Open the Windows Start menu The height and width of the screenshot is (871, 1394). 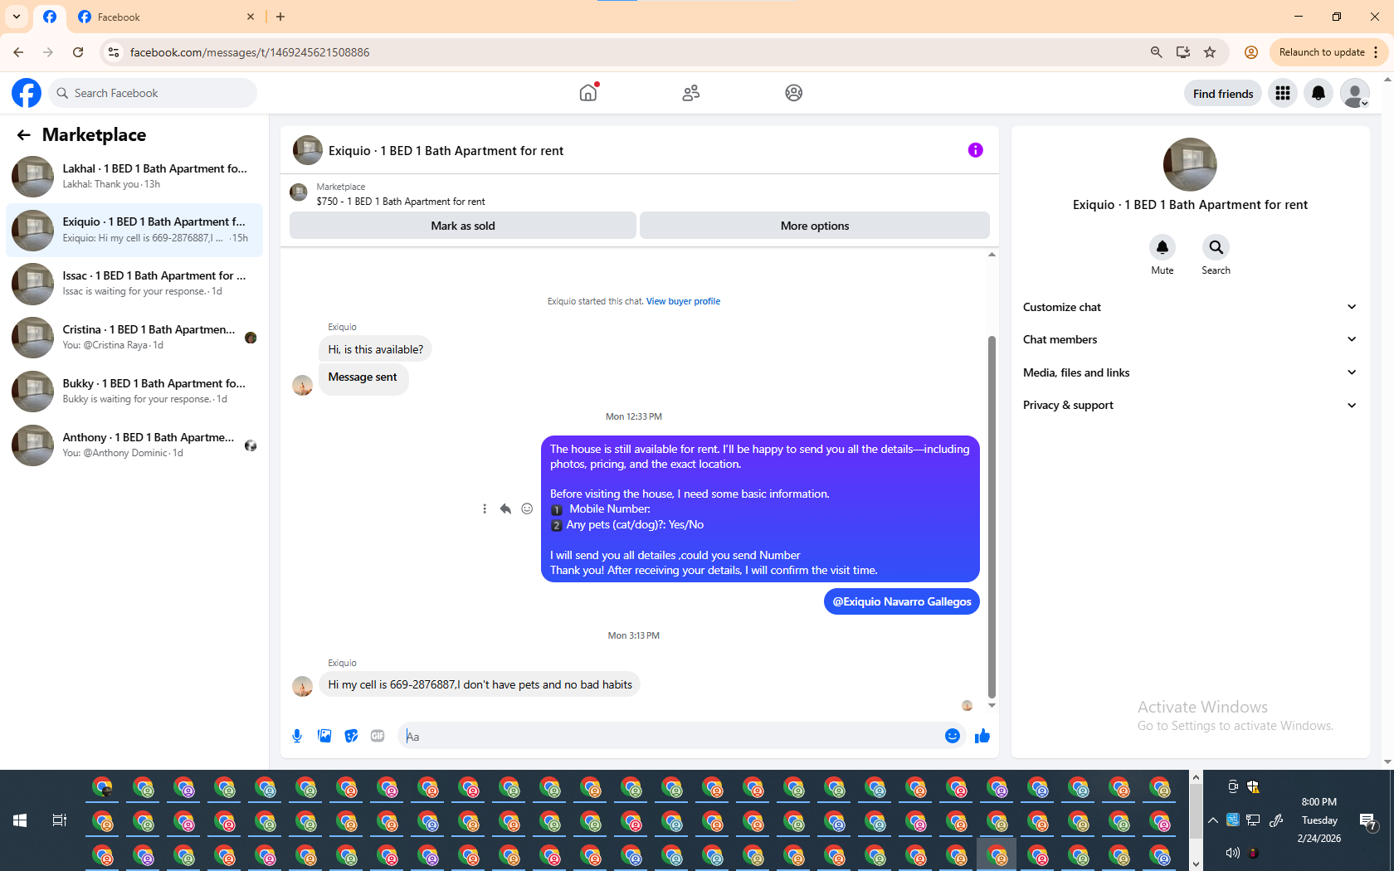tap(20, 820)
